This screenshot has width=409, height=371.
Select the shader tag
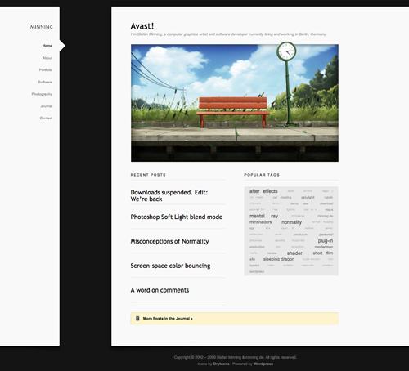pyautogui.click(x=294, y=253)
